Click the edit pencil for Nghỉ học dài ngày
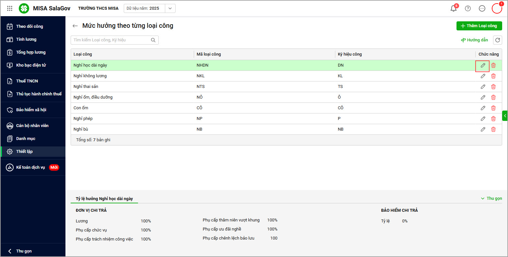508x257 pixels. pyautogui.click(x=483, y=65)
